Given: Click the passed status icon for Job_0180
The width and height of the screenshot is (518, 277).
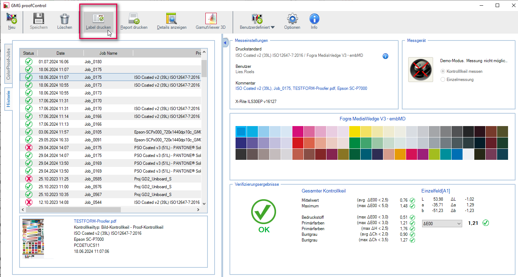Looking at the screenshot, I should 29,62.
